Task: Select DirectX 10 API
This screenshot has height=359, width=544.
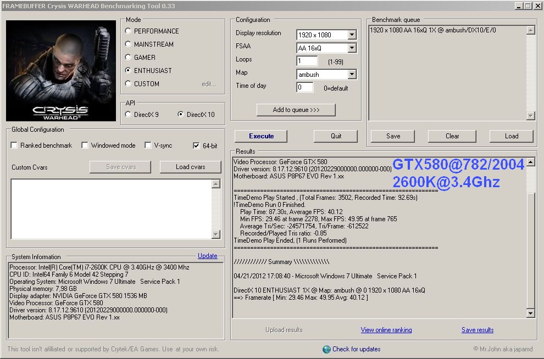Action: point(180,114)
